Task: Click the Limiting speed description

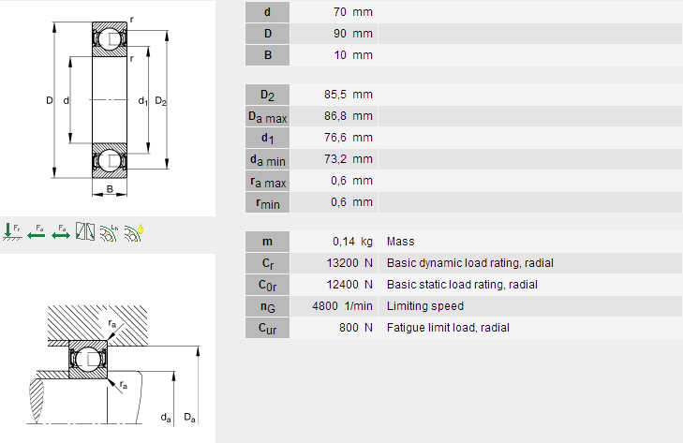Action: 424,306
